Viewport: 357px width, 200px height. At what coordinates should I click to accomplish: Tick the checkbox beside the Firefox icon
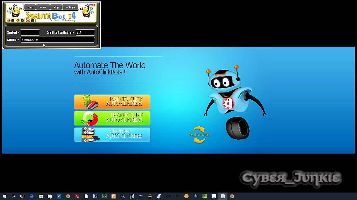(x=13, y=21)
